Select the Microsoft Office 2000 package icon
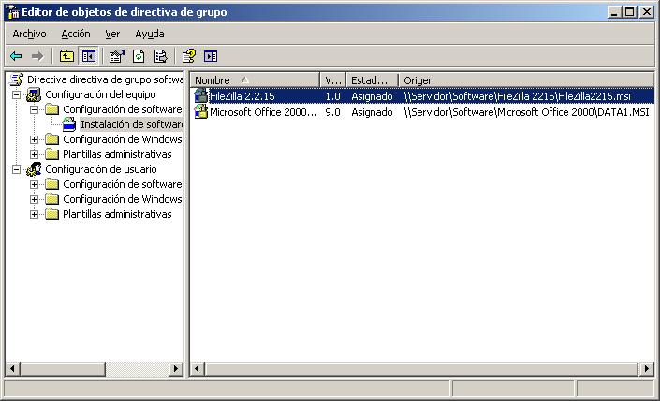660x401 pixels. click(200, 112)
